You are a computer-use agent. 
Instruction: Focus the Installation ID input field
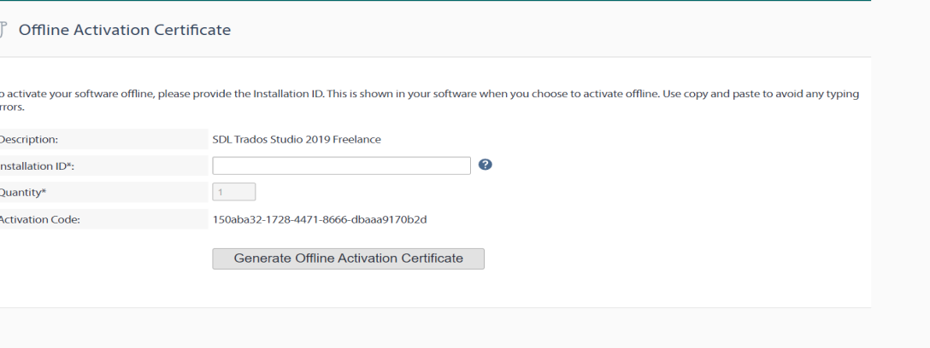(x=342, y=165)
